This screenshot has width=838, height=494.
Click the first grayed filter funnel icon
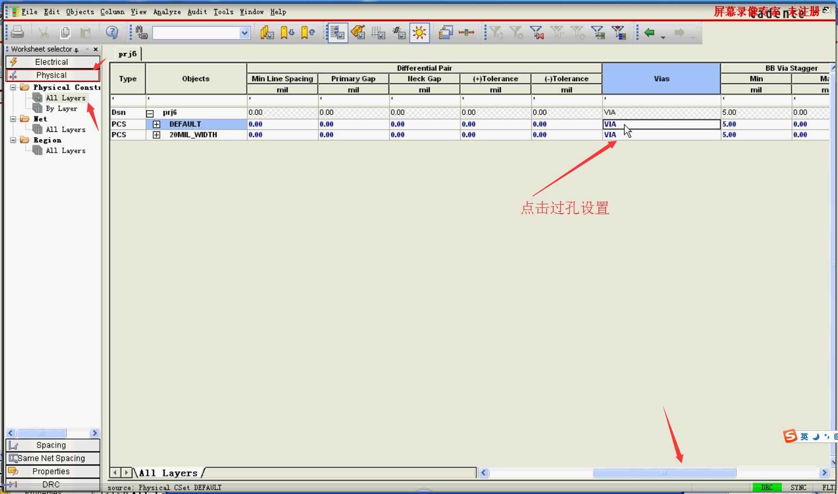coord(496,33)
